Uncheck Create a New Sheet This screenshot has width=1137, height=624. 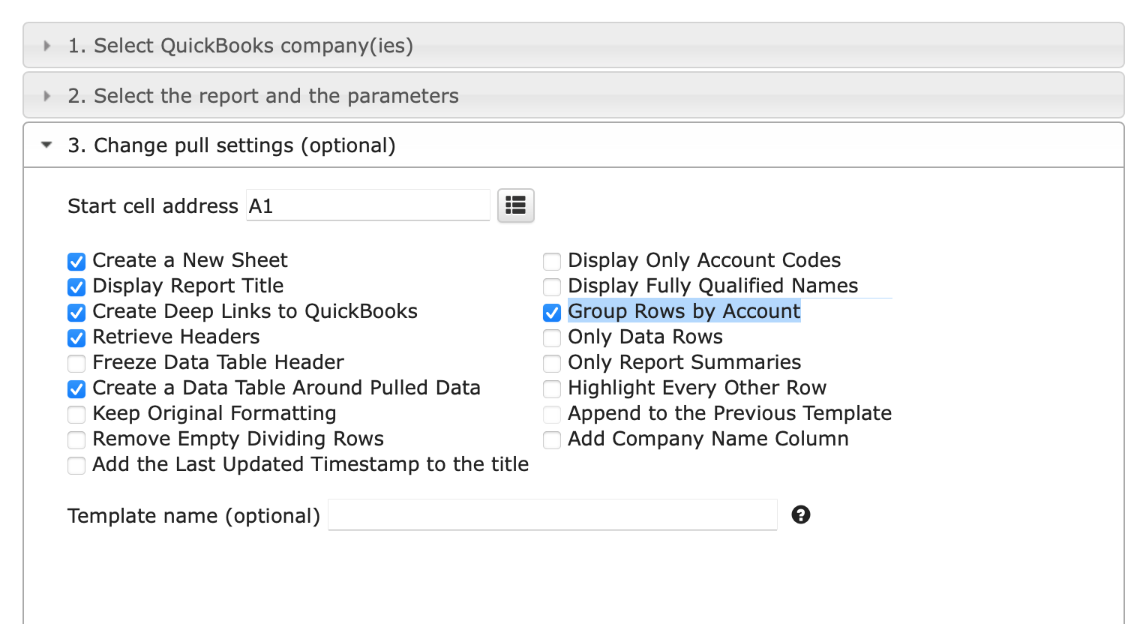[x=76, y=261]
